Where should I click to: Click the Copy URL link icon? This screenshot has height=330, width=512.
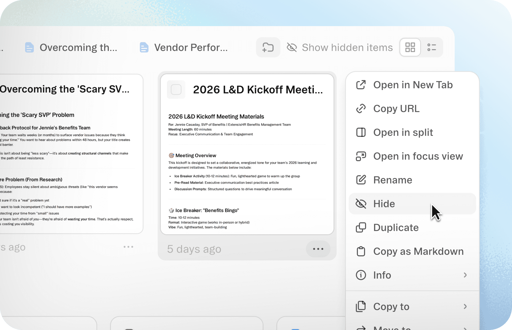(x=361, y=109)
